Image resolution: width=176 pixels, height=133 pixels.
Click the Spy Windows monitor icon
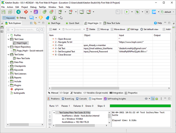click(82, 12)
